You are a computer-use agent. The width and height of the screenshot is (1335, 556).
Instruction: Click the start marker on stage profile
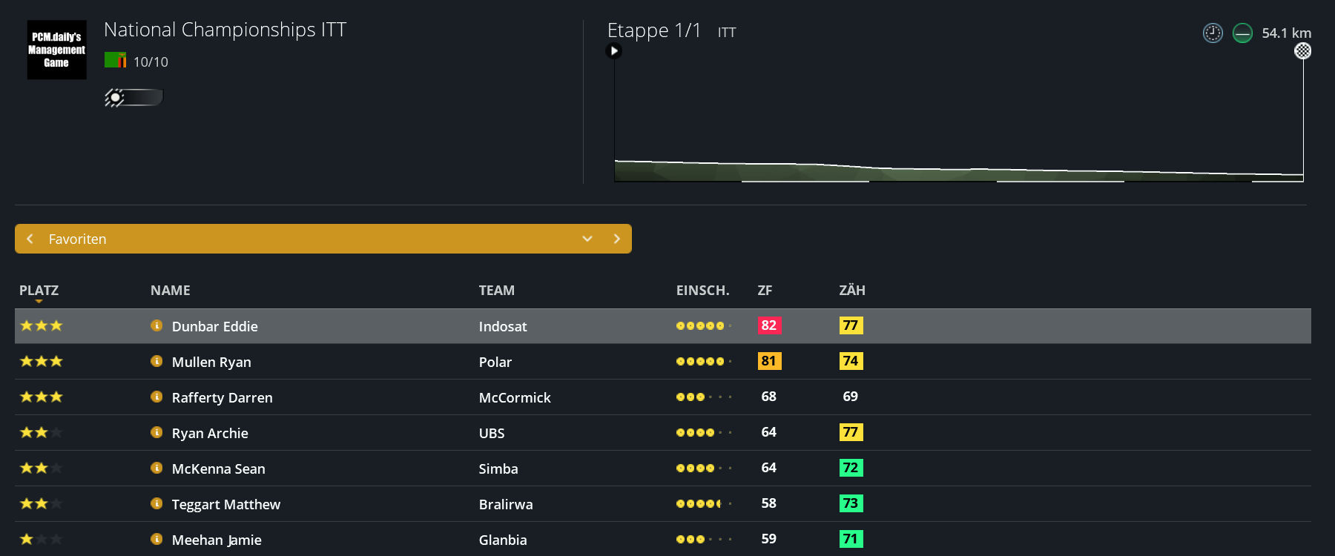(x=613, y=51)
